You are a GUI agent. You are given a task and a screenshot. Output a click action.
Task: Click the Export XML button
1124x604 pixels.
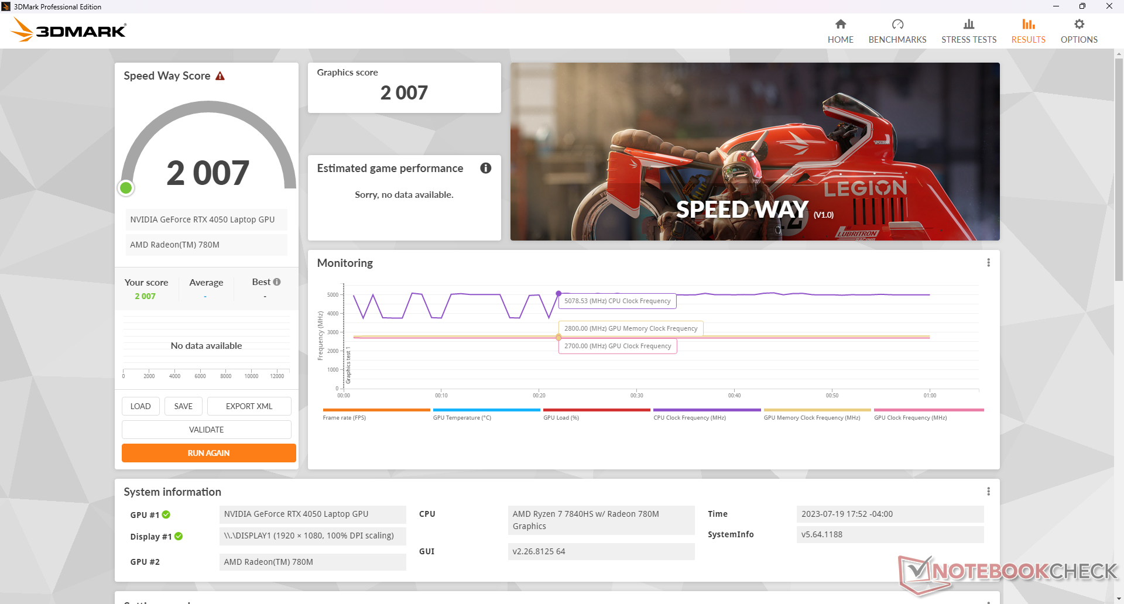[x=249, y=406]
